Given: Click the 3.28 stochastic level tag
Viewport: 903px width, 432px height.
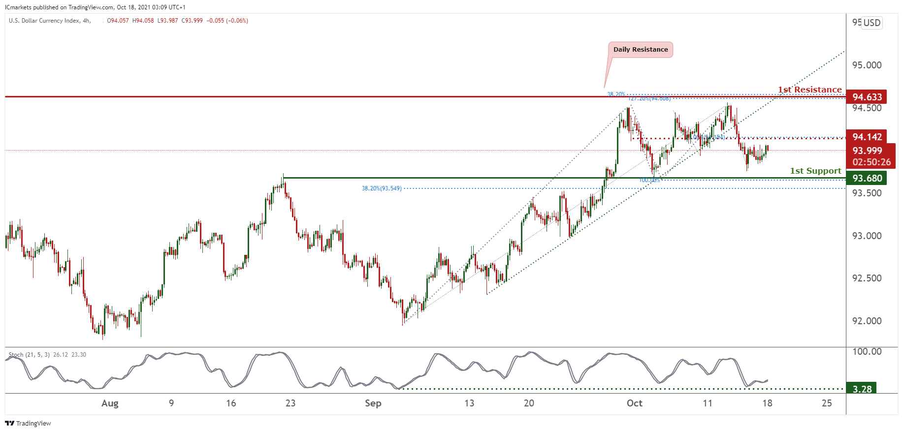Looking at the screenshot, I should point(862,389).
